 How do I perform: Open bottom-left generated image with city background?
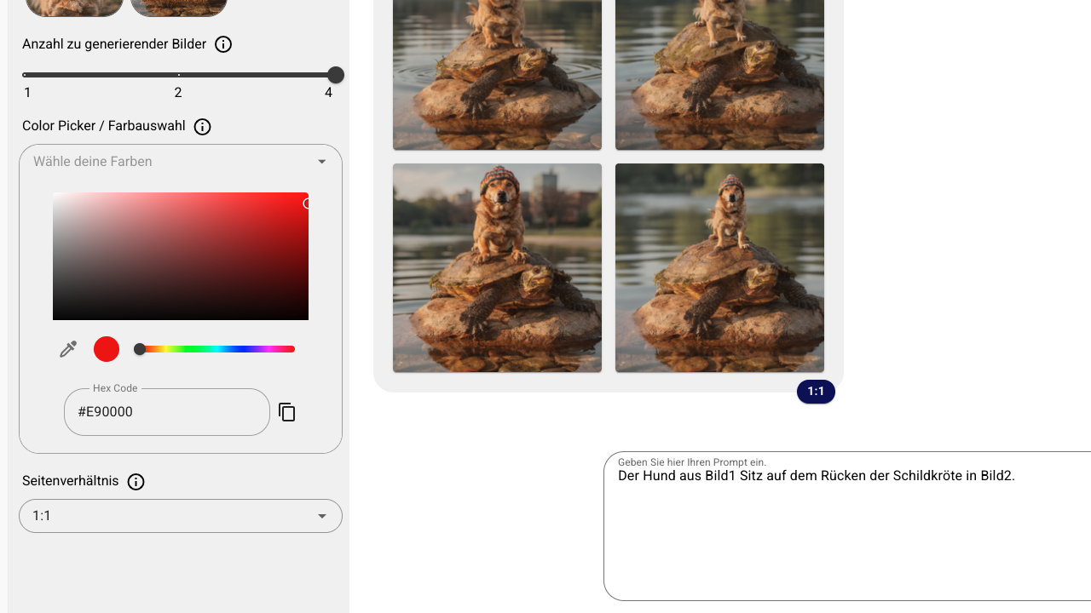pyautogui.click(x=497, y=268)
